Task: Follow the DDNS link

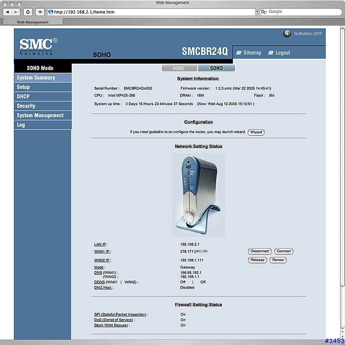Action: pyautogui.click(x=99, y=282)
